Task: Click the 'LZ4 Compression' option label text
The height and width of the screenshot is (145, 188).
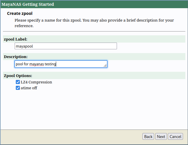Action: 36,82
